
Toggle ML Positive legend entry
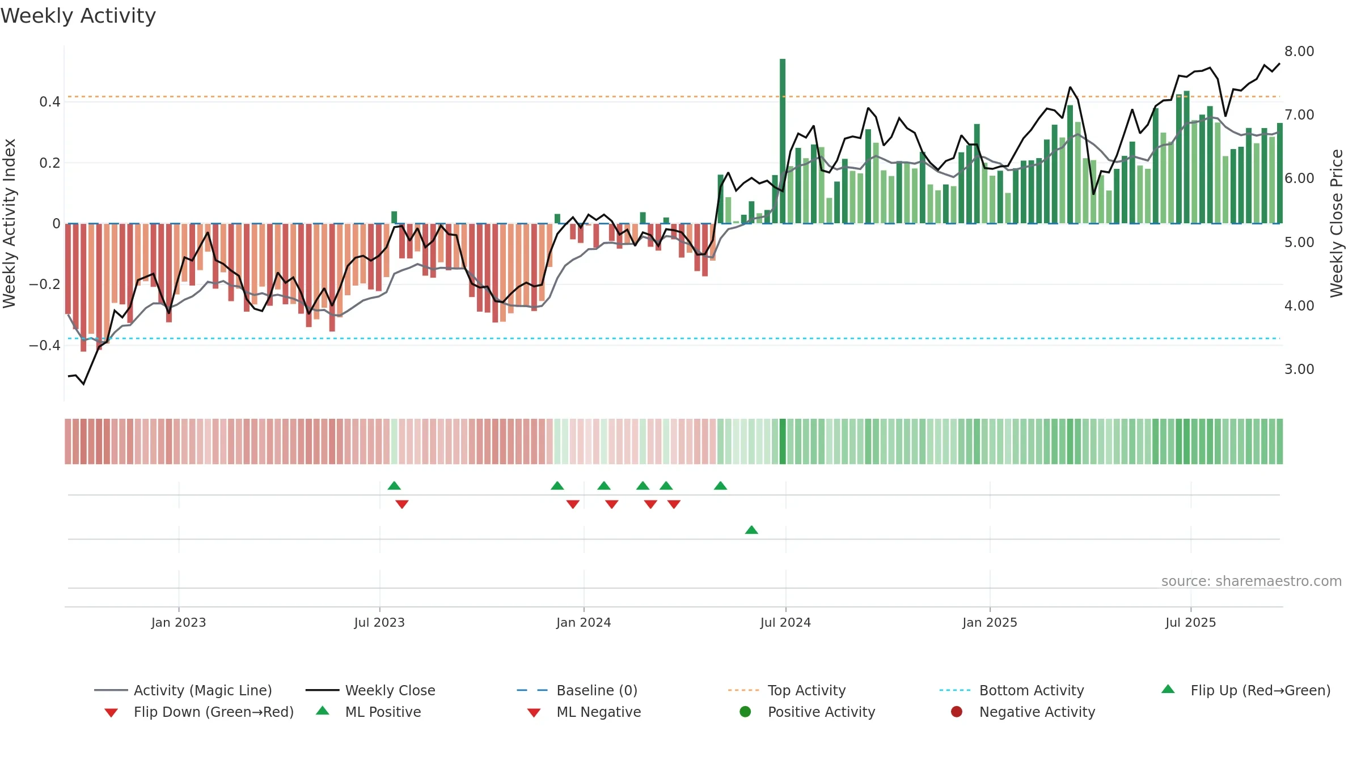click(x=369, y=712)
